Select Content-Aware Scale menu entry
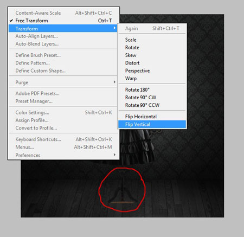Screen dimensions: 244x237 [63, 13]
